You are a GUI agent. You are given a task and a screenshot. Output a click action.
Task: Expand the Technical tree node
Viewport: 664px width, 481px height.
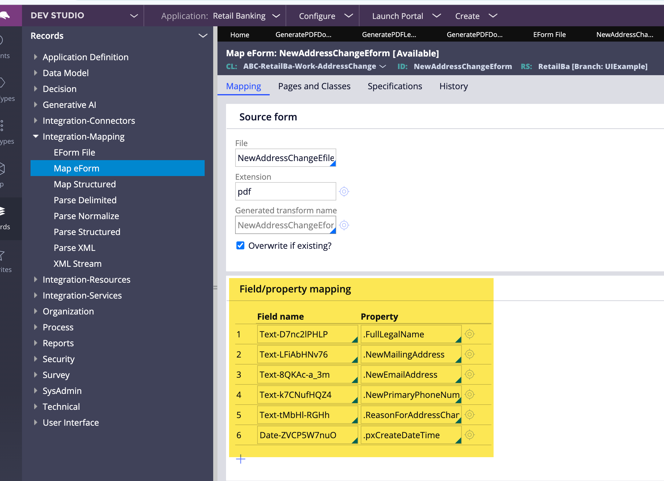(x=35, y=406)
